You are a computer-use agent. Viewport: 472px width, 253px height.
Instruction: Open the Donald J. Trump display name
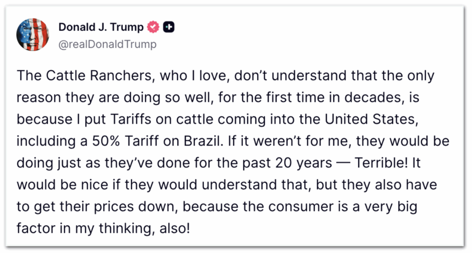pos(101,28)
